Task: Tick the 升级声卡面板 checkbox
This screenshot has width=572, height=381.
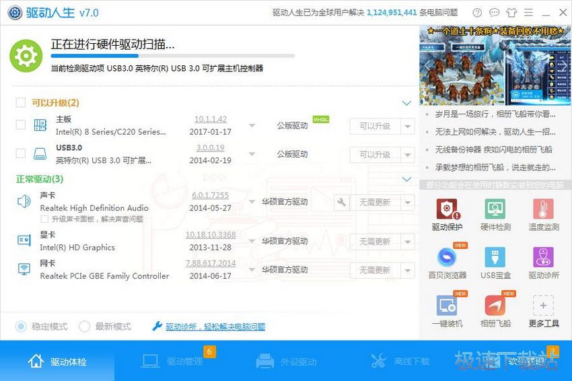Action: (44, 219)
